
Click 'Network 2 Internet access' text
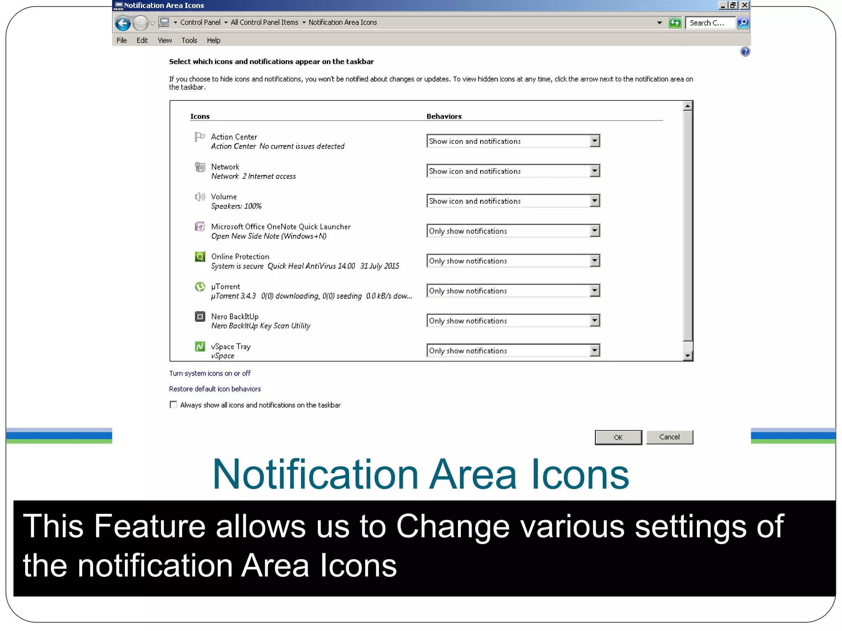point(253,176)
